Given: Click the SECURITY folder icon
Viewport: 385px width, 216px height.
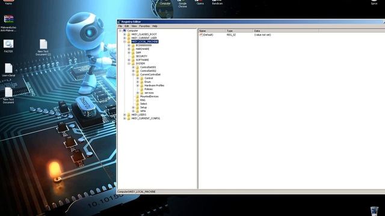Looking at the screenshot, I should (x=133, y=56).
